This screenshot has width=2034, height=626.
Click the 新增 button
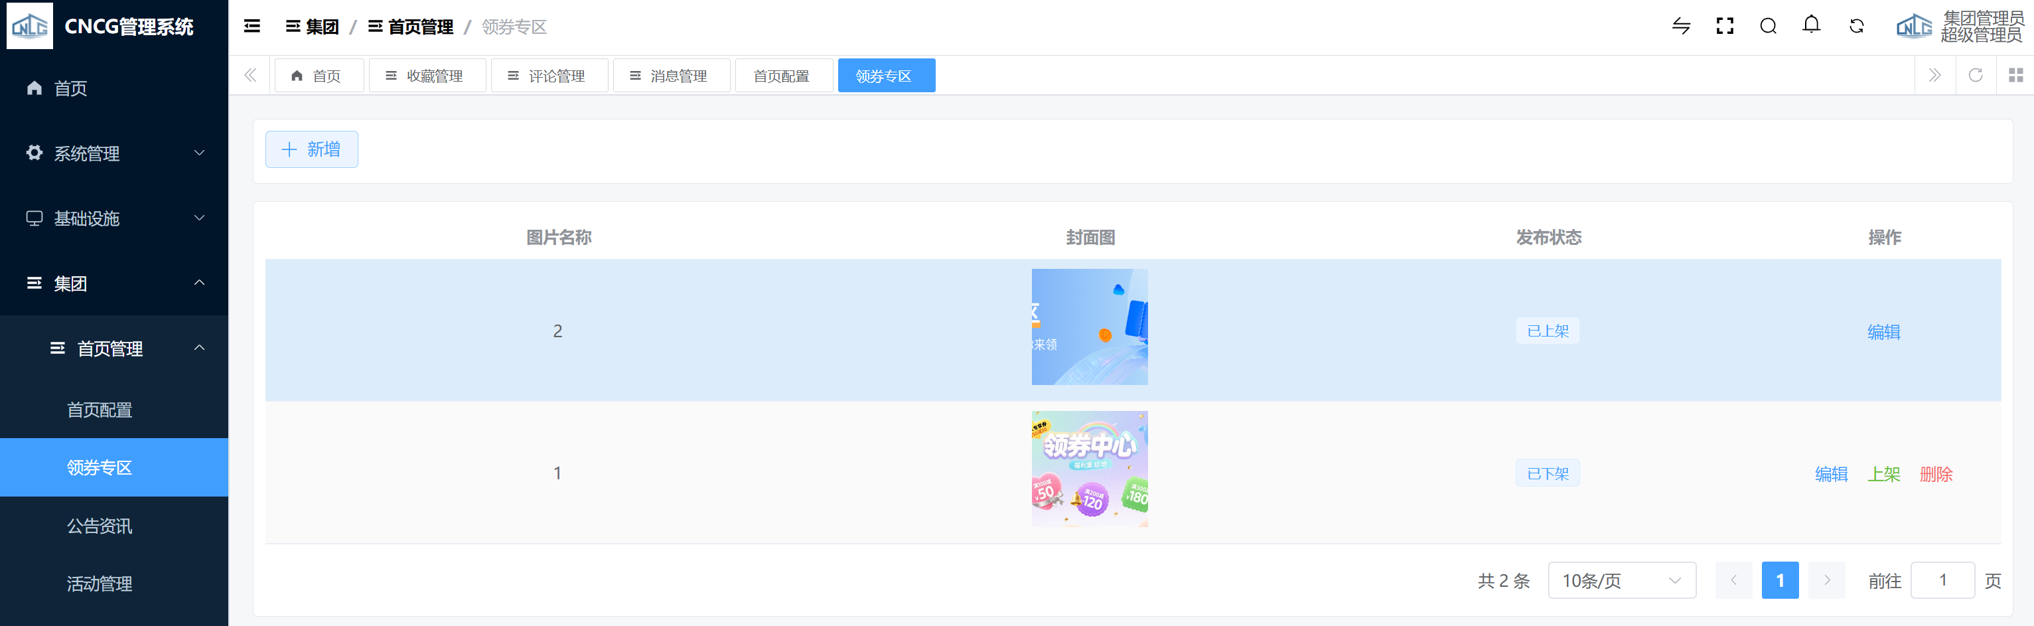point(312,149)
